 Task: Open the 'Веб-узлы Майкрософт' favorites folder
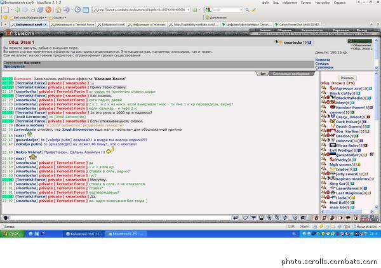(x=28, y=18)
